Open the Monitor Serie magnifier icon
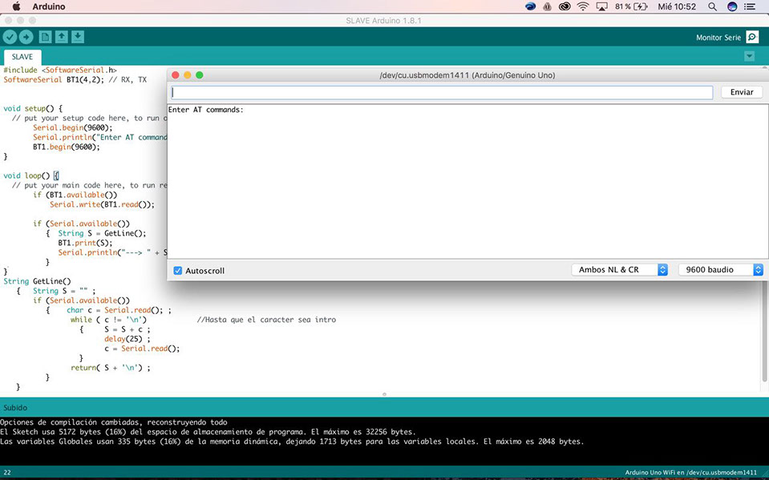The height and width of the screenshot is (480, 769). [x=752, y=38]
